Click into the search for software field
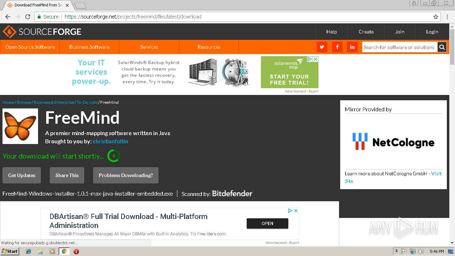This screenshot has height=256, width=455. tap(400, 47)
